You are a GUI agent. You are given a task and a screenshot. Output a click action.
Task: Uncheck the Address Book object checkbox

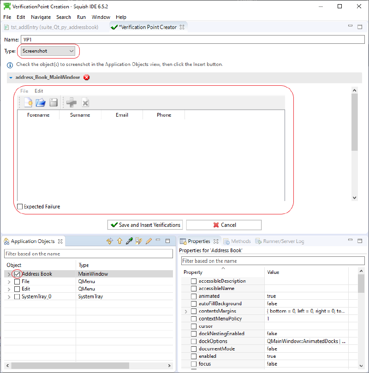pos(17,274)
